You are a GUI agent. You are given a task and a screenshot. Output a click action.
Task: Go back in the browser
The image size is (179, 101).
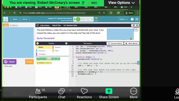click(x=5, y=13)
